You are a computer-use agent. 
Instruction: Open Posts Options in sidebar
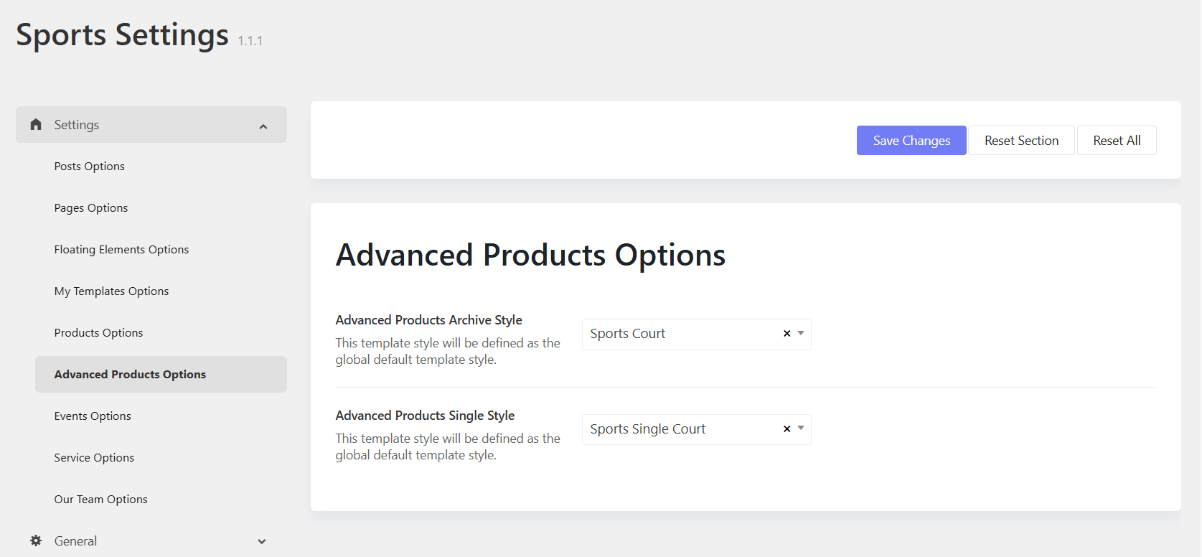tap(90, 167)
